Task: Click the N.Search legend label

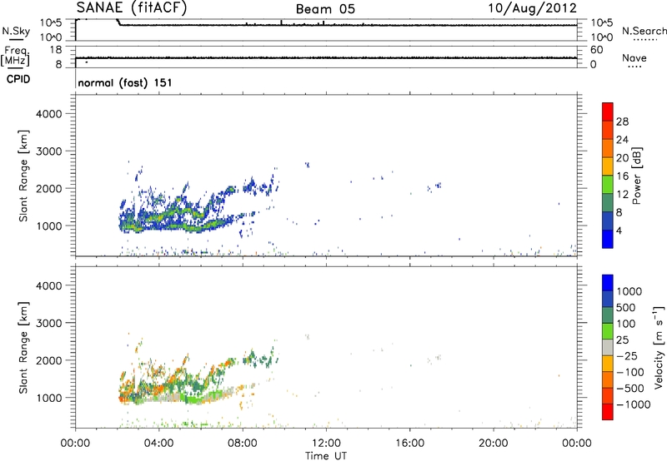Action: pyautogui.click(x=644, y=31)
